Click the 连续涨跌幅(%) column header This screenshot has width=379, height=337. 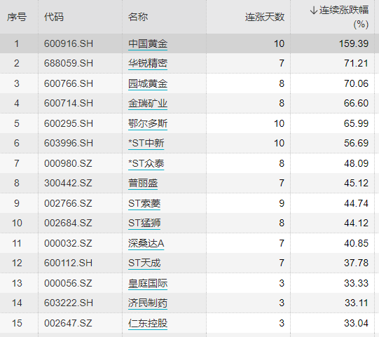coord(339,17)
